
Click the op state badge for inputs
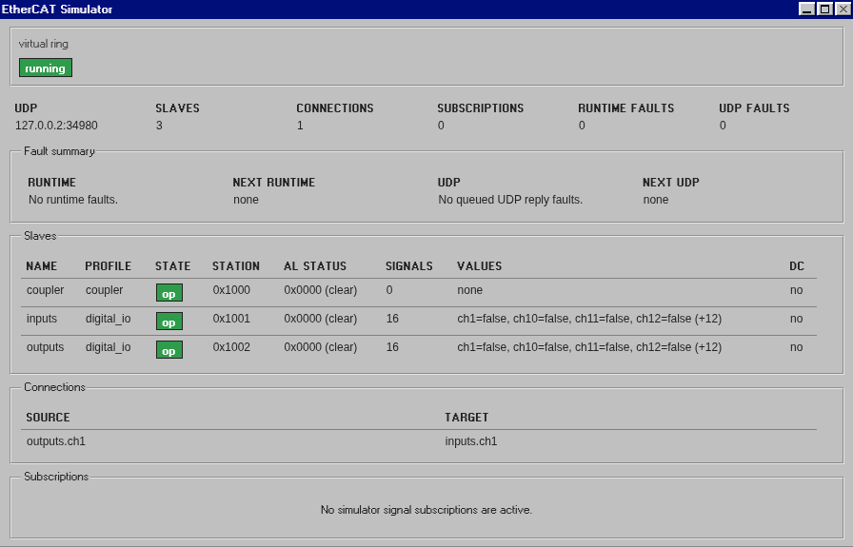169,322
